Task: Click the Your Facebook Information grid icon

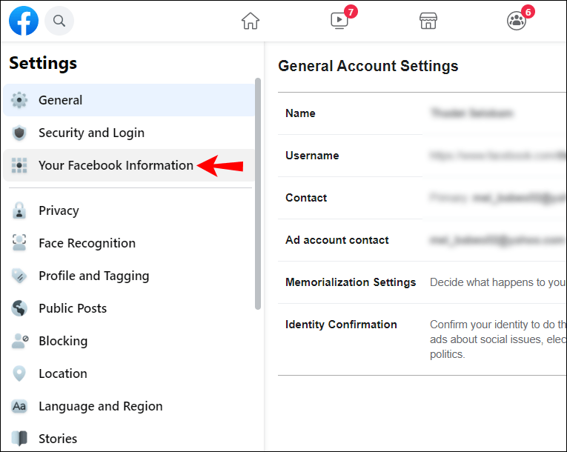Action: (x=19, y=165)
